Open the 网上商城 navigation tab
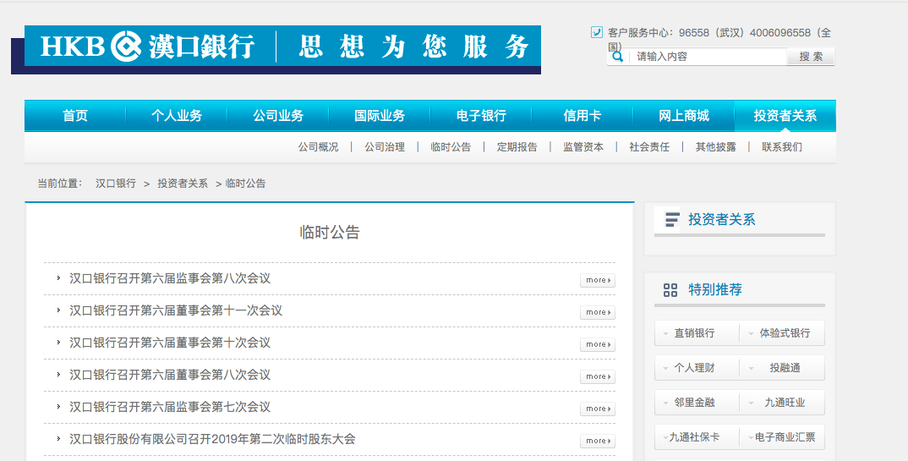The image size is (908, 461). (x=684, y=116)
